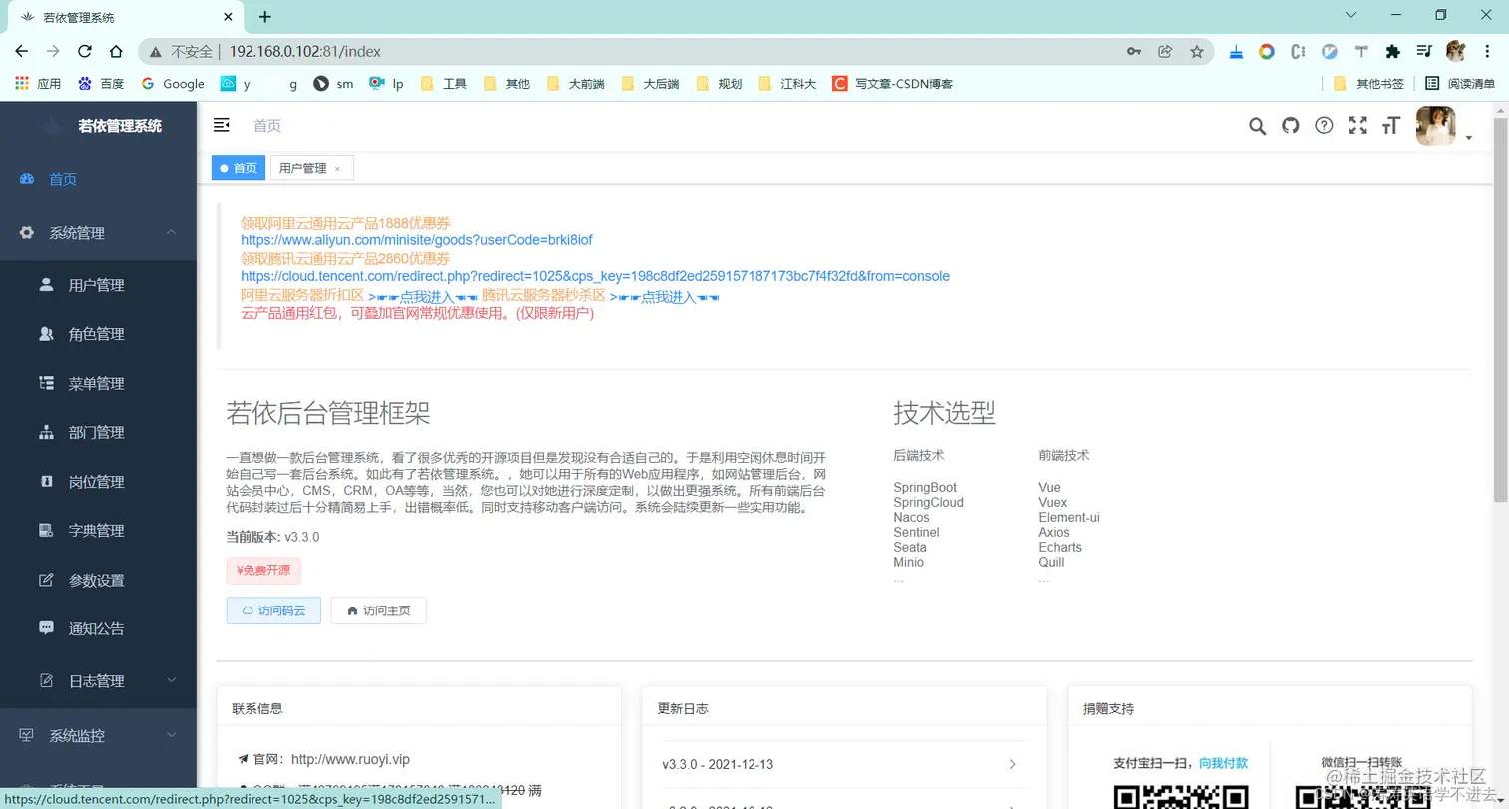This screenshot has height=809, width=1509.
Task: Open the user avatar dropdown arrow
Action: (1467, 138)
